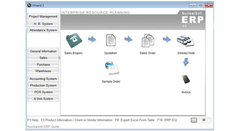
Task: Open the Project Management module
Action: coord(43,17)
